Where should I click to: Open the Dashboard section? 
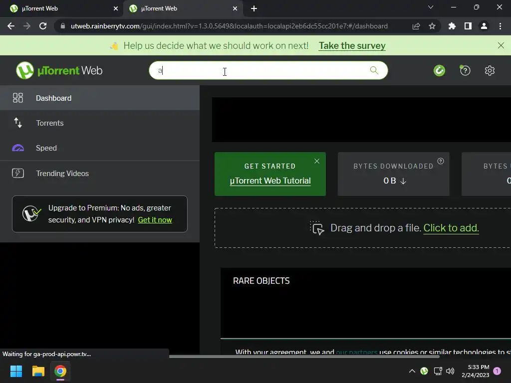point(100,98)
